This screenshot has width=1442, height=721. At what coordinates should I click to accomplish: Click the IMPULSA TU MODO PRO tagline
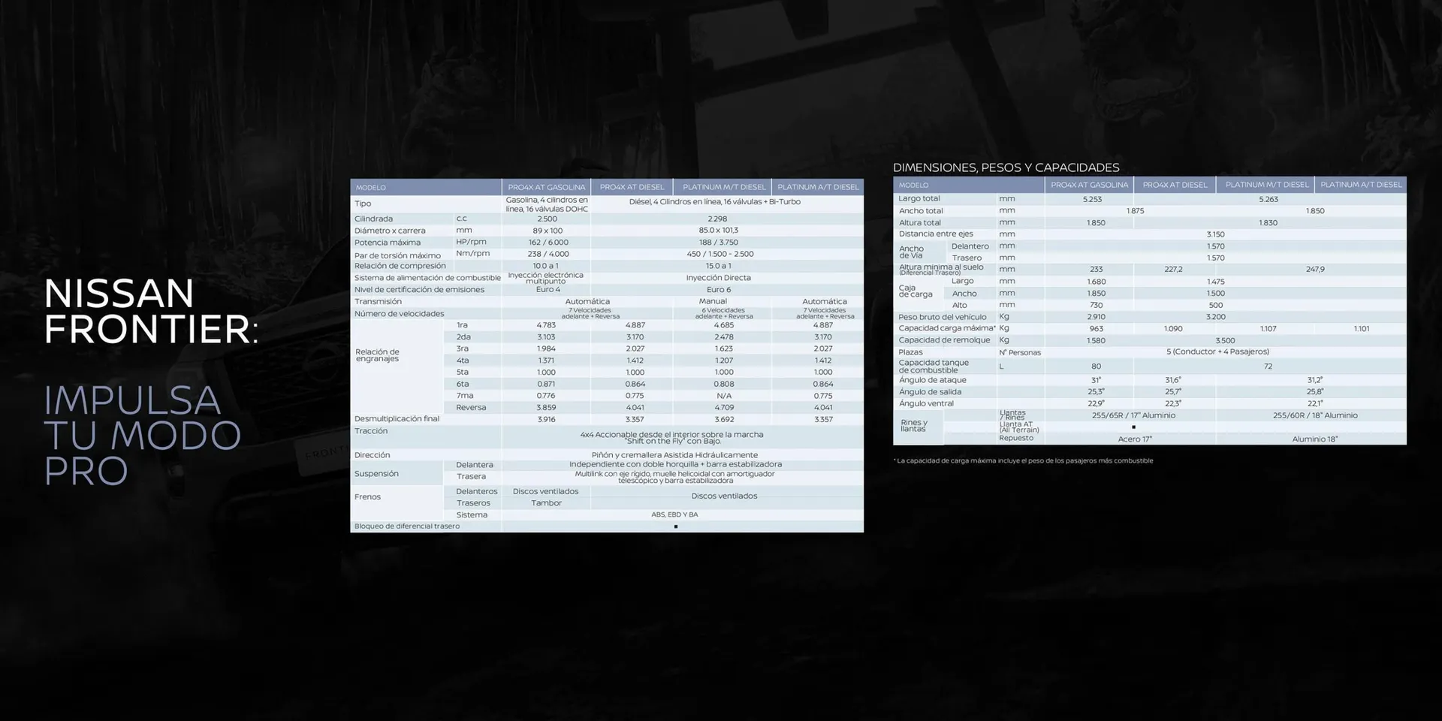point(142,436)
